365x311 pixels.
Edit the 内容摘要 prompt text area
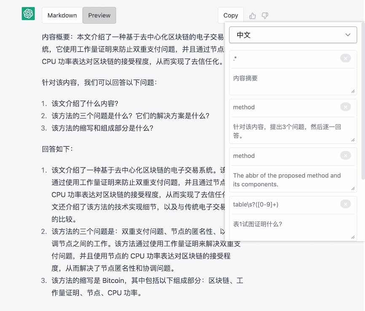tap(293, 82)
